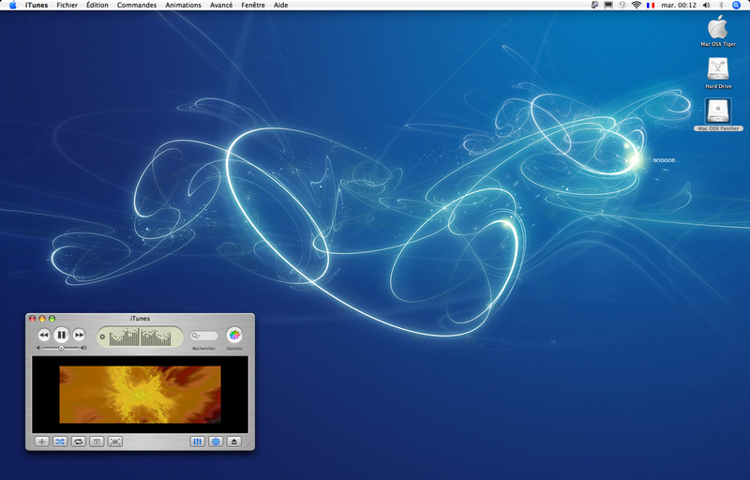The height and width of the screenshot is (480, 750).
Task: Zoom the iTunes window with green button
Action: 52,319
